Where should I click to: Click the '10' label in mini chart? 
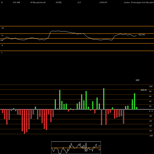pyautogui.click(x=99, y=146)
